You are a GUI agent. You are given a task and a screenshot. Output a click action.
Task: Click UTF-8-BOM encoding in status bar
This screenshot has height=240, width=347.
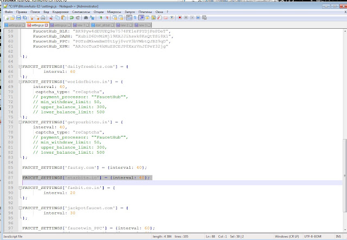312,236
